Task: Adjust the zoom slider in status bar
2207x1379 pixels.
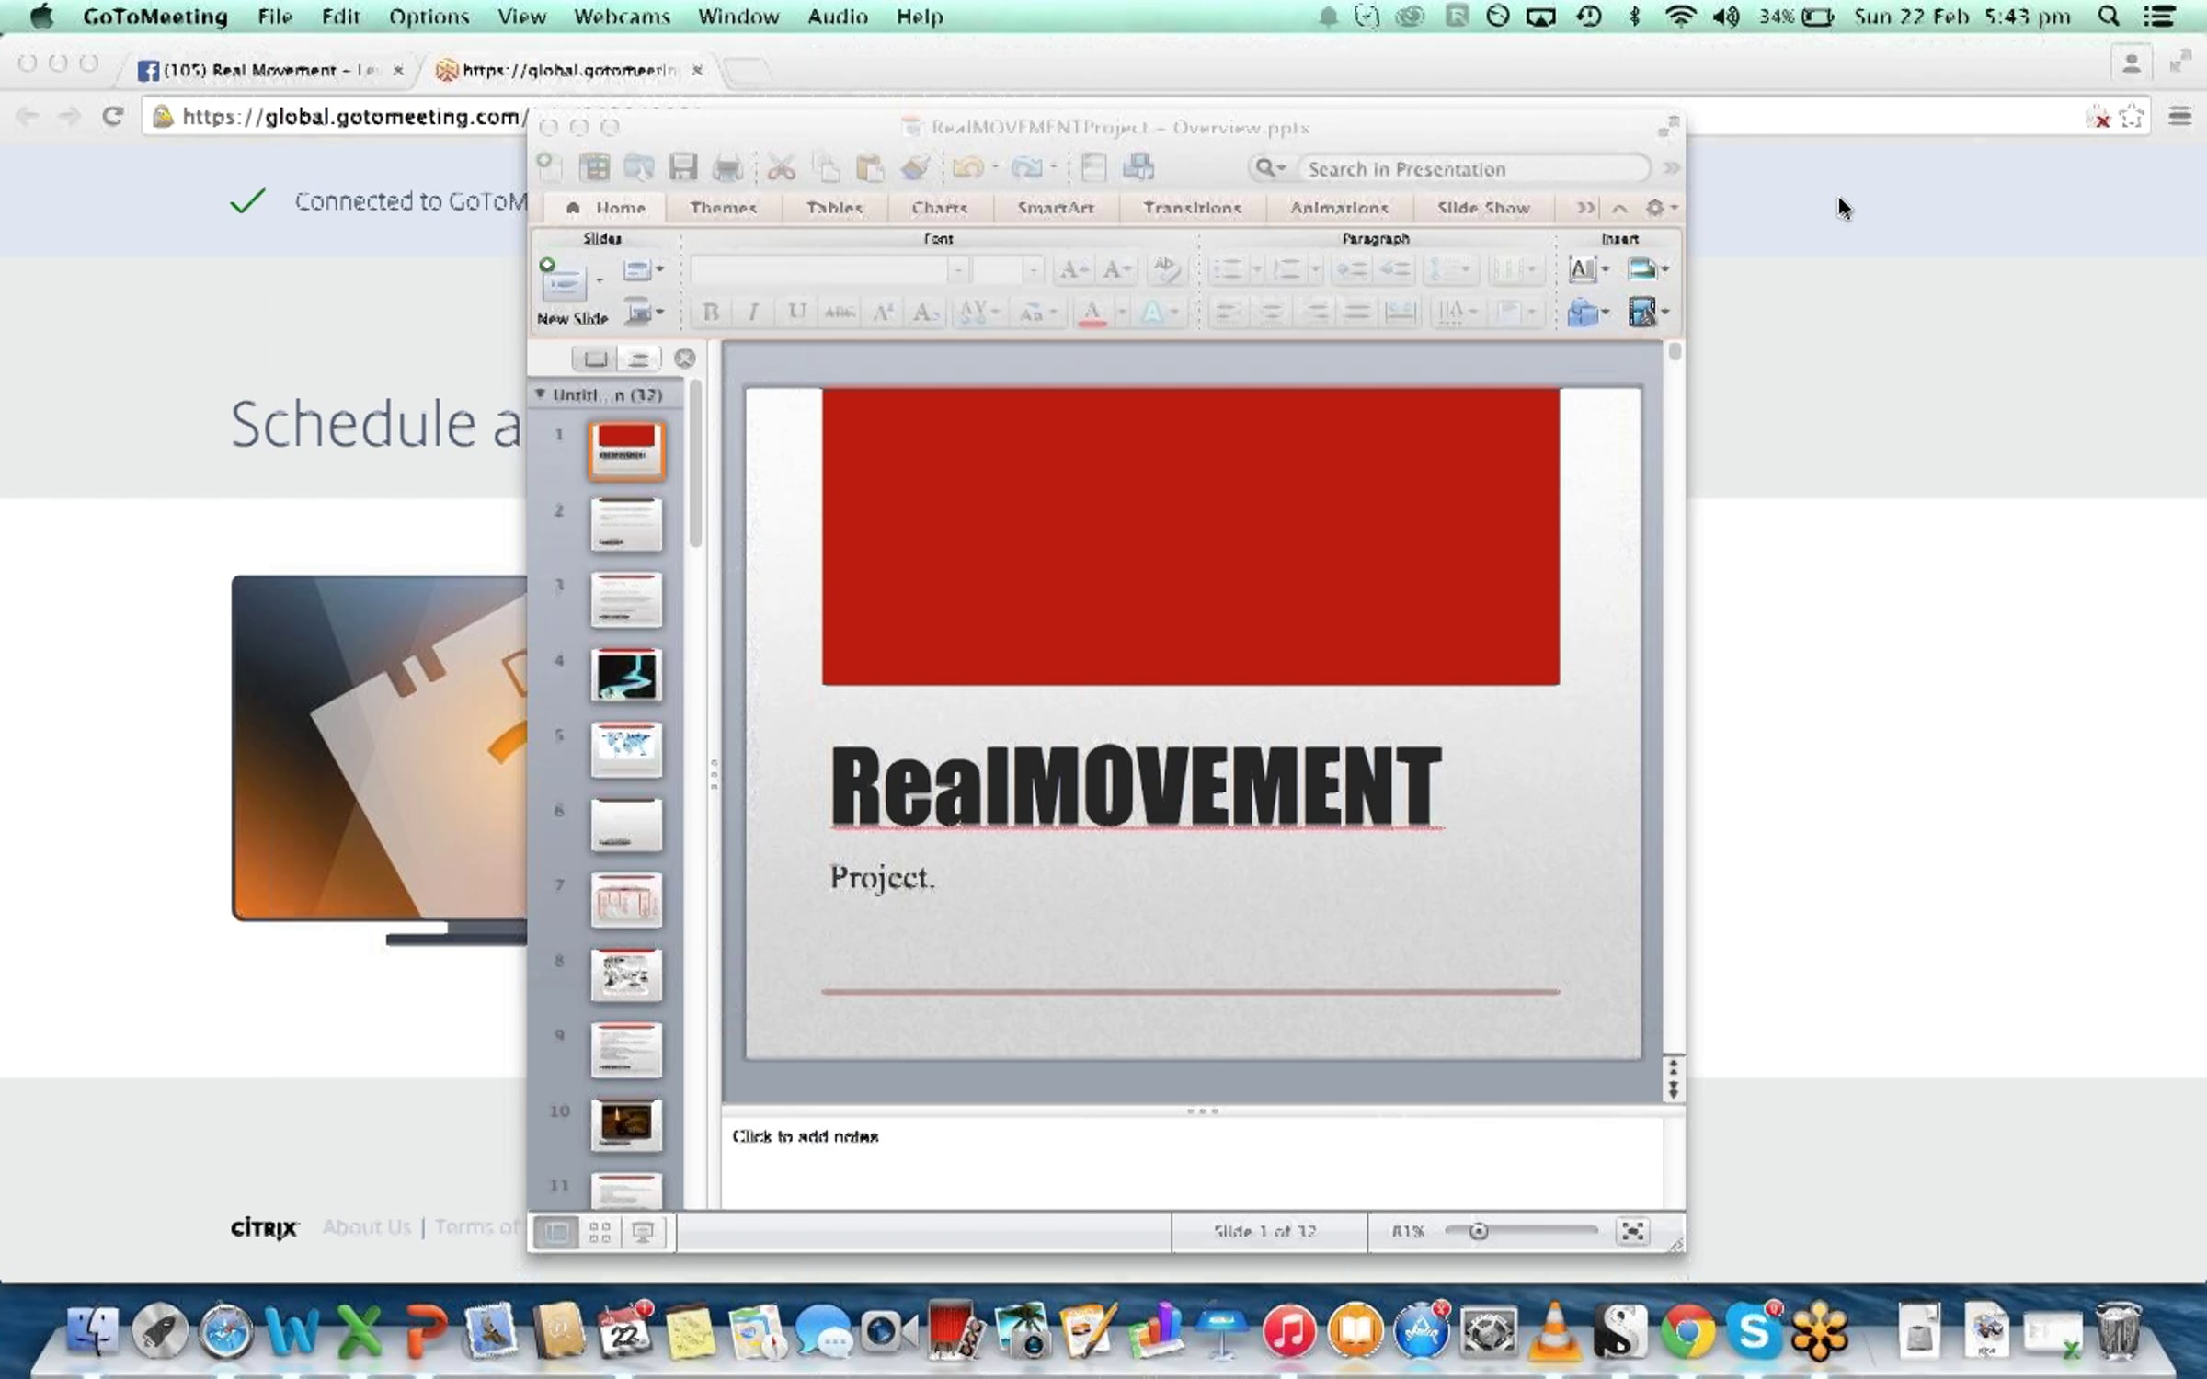Action: pos(1478,1231)
